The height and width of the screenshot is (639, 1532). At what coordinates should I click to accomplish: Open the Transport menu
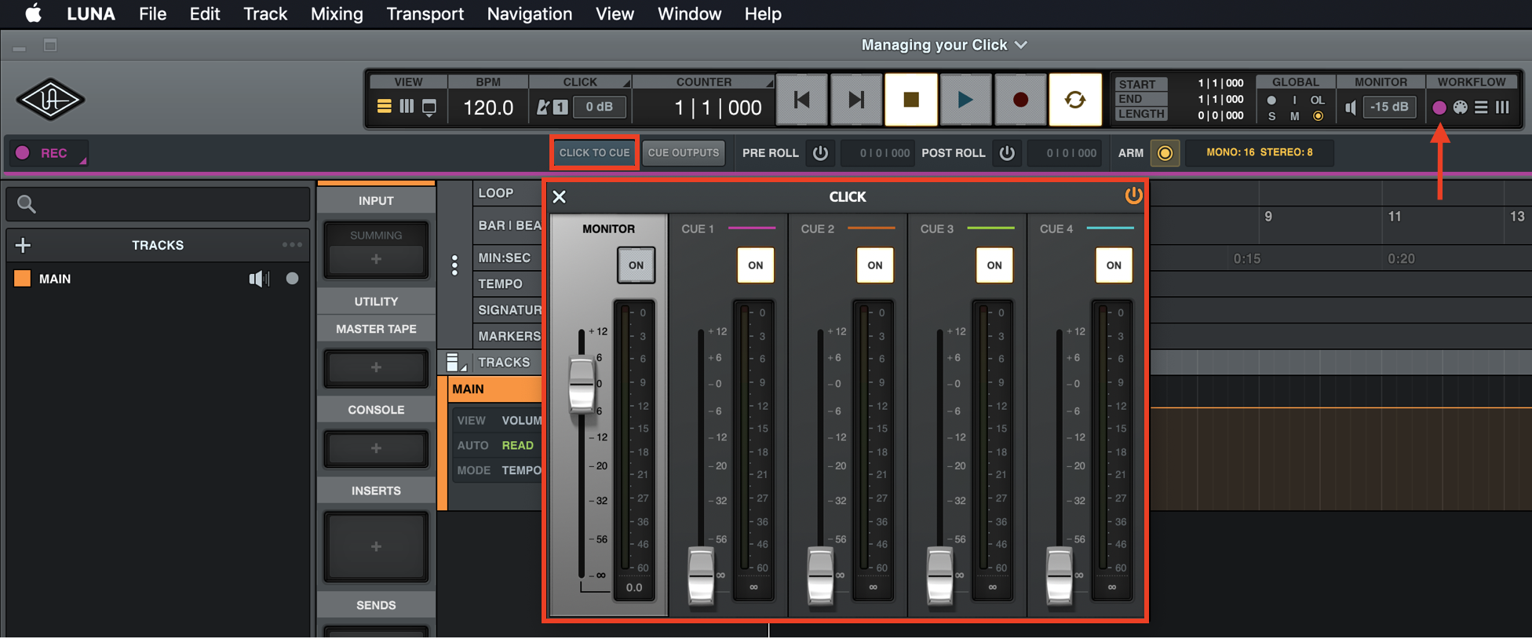pos(425,13)
